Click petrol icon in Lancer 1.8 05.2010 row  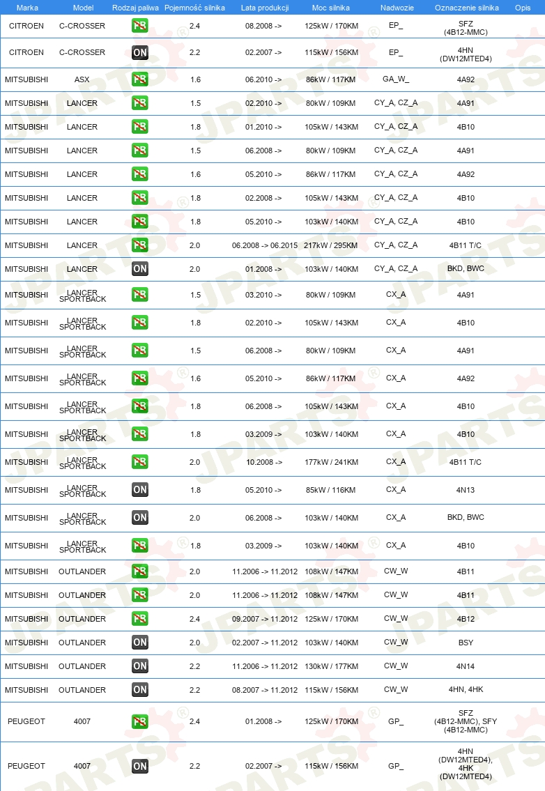[140, 222]
